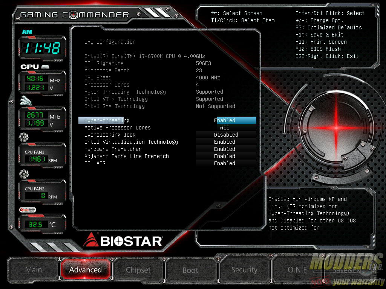Click the Gaming Commander title

click(x=75, y=15)
